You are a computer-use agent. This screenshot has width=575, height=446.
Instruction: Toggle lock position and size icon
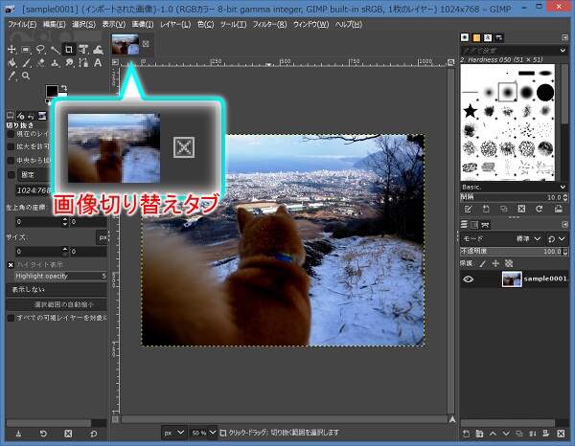(495, 263)
